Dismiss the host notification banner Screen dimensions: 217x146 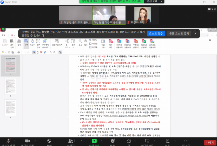coord(195,33)
